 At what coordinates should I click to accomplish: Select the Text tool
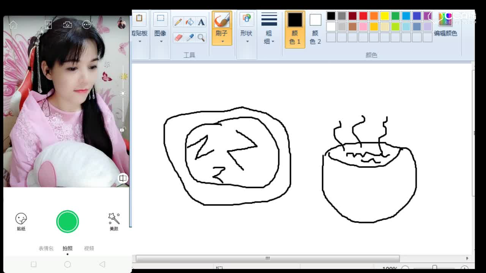pyautogui.click(x=201, y=22)
